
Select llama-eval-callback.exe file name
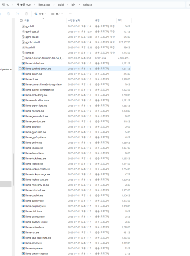point(37,100)
